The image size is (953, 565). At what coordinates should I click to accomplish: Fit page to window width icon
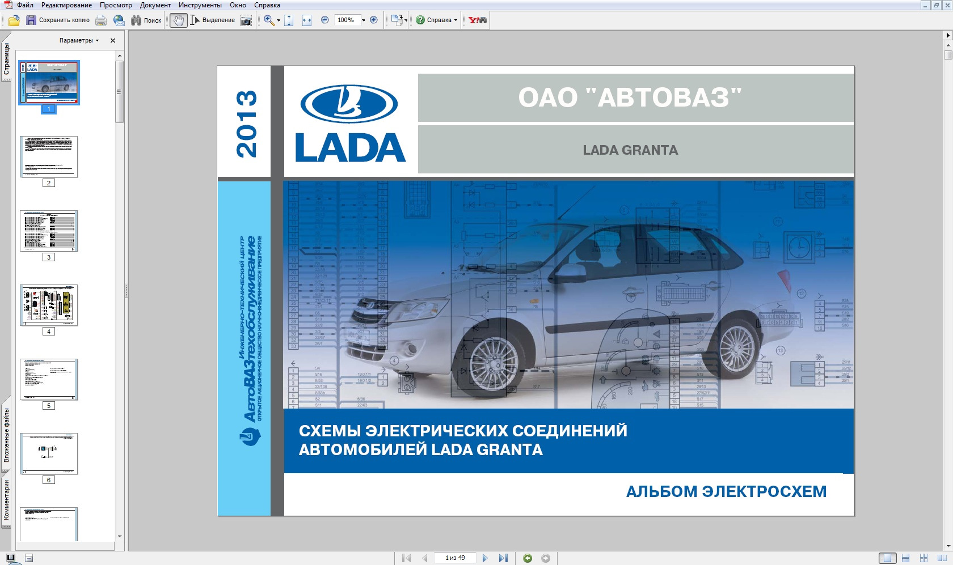[x=307, y=20]
